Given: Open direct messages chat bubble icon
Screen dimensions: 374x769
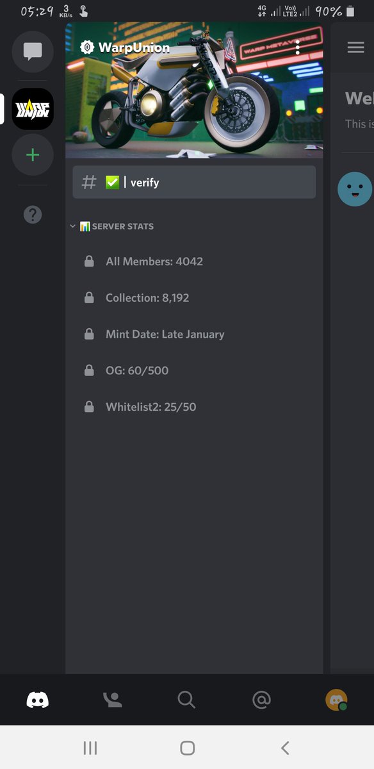Looking at the screenshot, I should [x=33, y=51].
